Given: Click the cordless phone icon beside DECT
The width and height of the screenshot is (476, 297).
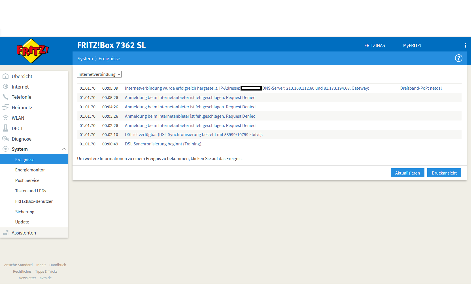Looking at the screenshot, I should tap(5, 128).
